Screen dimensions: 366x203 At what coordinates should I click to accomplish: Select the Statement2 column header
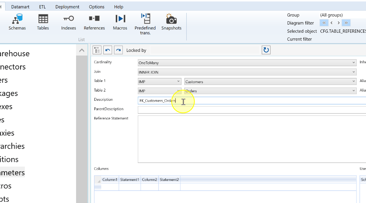click(x=169, y=179)
